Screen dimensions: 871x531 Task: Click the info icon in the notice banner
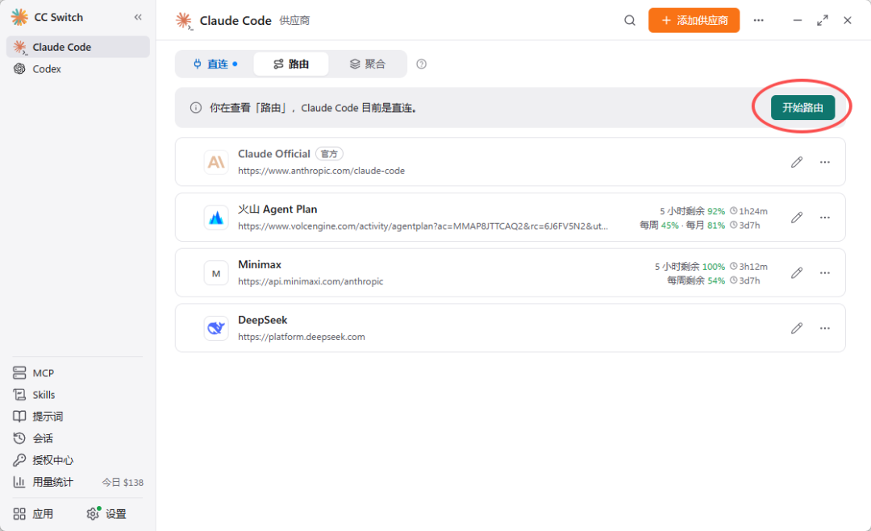pyautogui.click(x=195, y=108)
